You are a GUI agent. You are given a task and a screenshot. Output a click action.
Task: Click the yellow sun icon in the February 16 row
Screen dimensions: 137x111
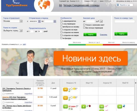[74, 89]
